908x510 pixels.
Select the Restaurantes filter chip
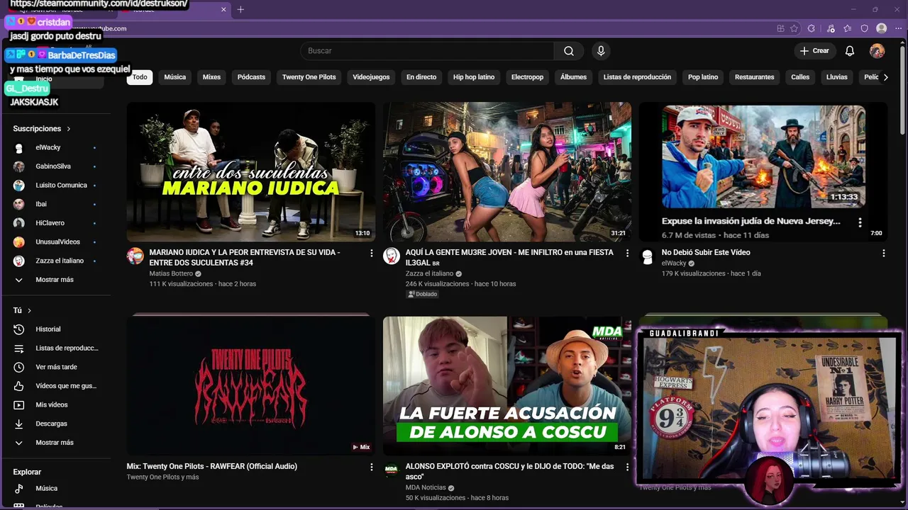[754, 77]
